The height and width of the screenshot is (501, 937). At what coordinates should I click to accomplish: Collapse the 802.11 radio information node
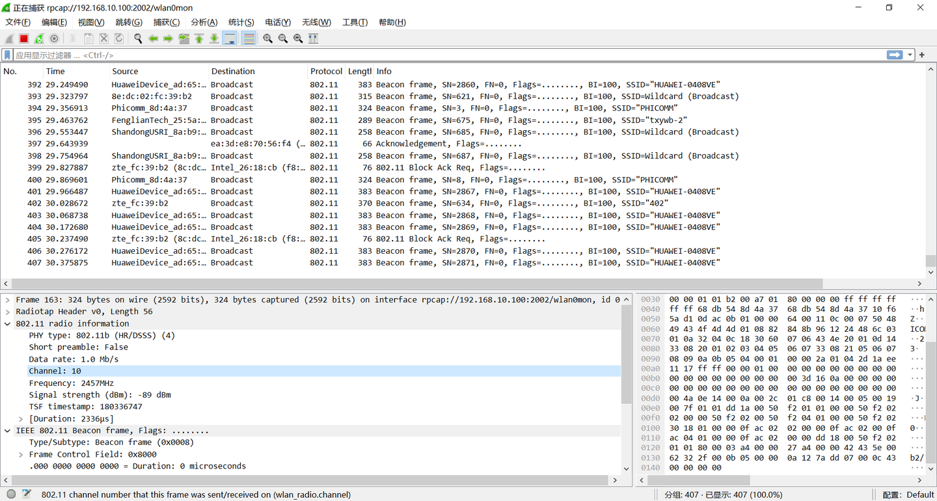point(8,323)
